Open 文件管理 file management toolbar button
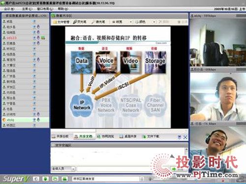The image size is (246, 184). coord(61,22)
